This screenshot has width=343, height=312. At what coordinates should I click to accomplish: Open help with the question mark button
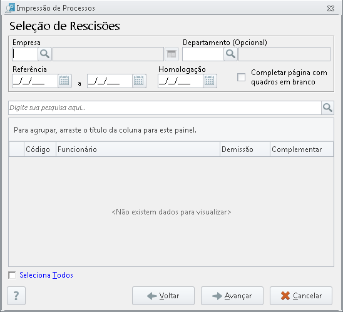click(x=16, y=296)
